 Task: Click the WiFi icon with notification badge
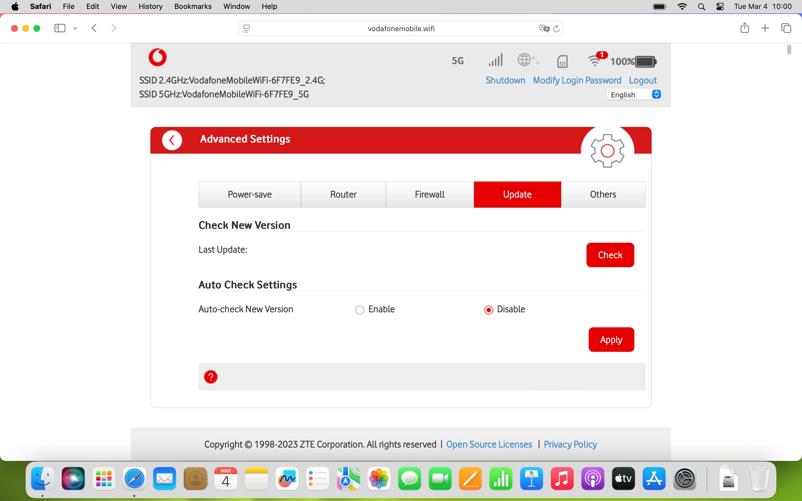595,61
